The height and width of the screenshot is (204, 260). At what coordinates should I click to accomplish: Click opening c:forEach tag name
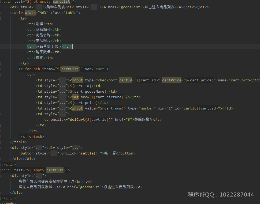point(30,69)
